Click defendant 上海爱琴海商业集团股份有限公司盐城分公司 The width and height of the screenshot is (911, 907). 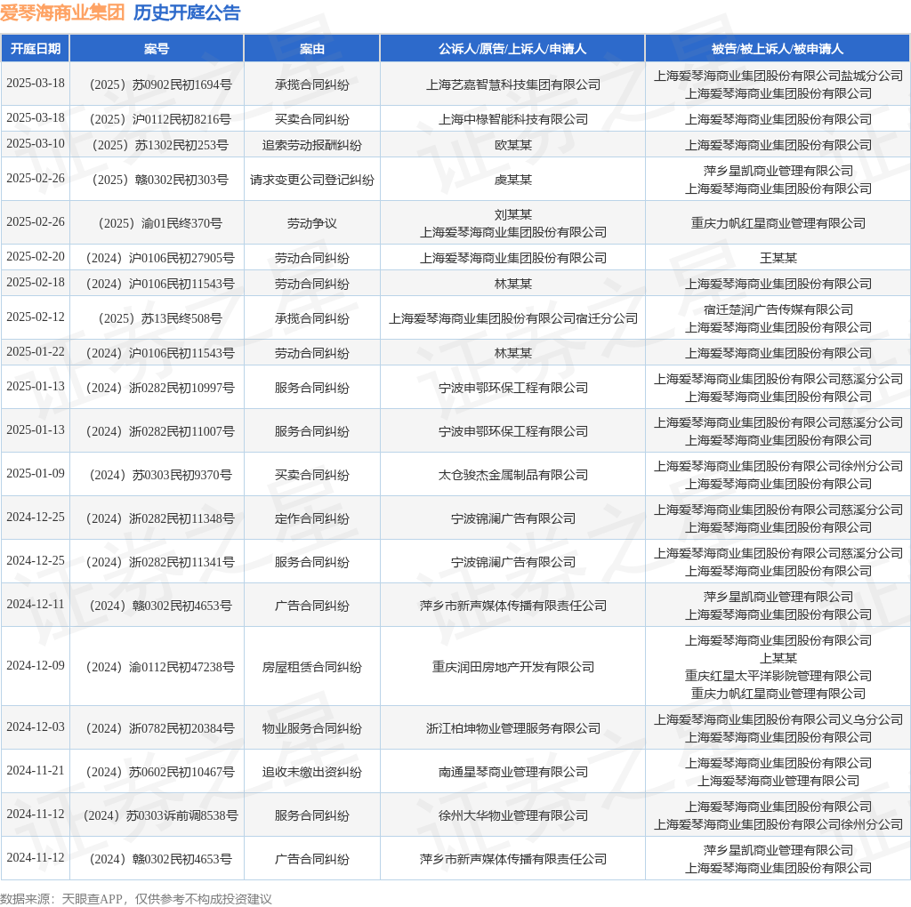(x=778, y=76)
